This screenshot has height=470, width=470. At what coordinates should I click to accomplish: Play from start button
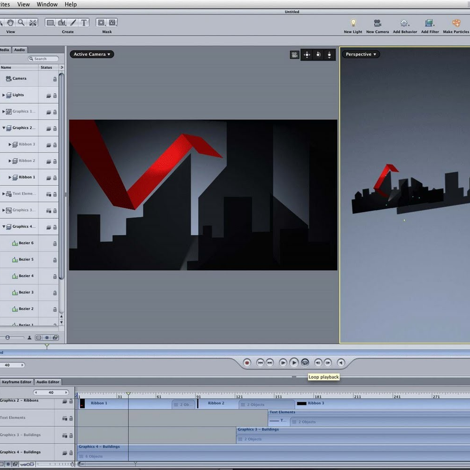point(283,363)
